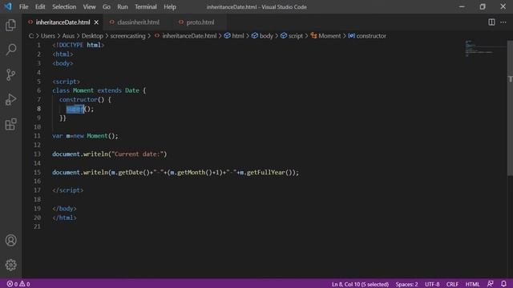This screenshot has width=513, height=288.
Task: Expand the Users breadcrumb
Action: pyautogui.click(x=48, y=36)
